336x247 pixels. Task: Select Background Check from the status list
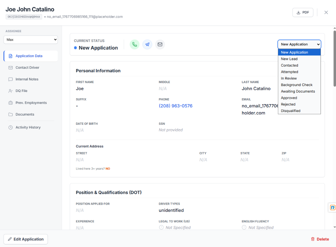[x=297, y=85]
